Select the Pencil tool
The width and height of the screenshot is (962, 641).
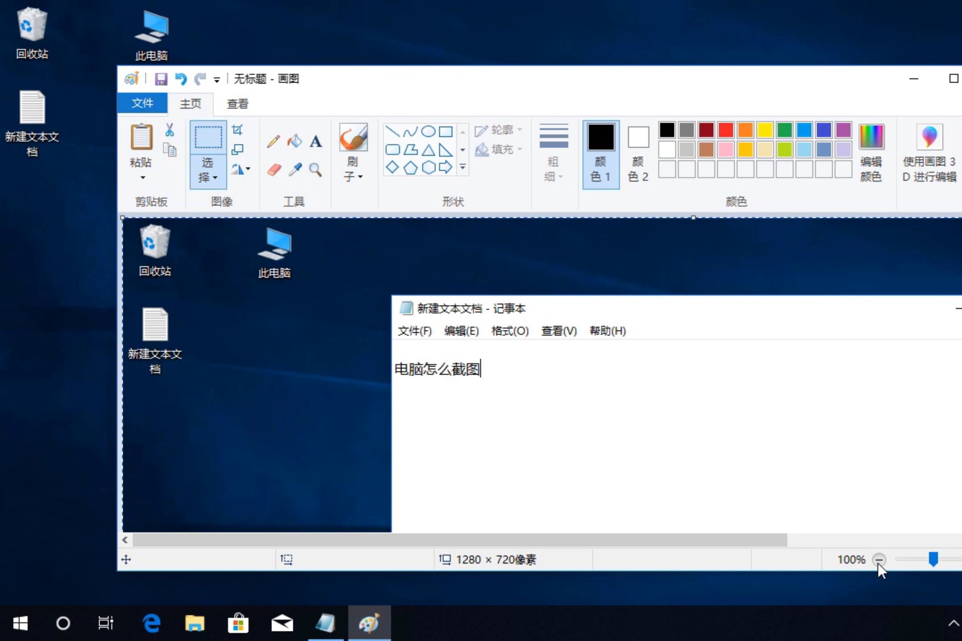(273, 141)
